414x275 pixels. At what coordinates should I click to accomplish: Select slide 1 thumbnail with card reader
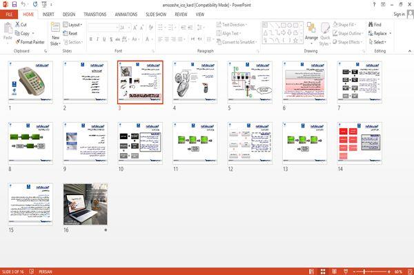(x=30, y=82)
